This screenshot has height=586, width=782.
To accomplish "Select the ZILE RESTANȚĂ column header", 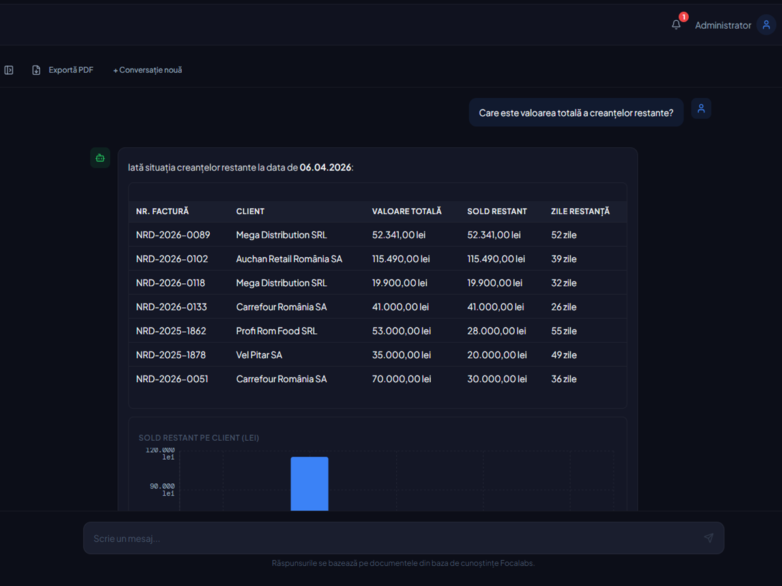I will coord(580,212).
